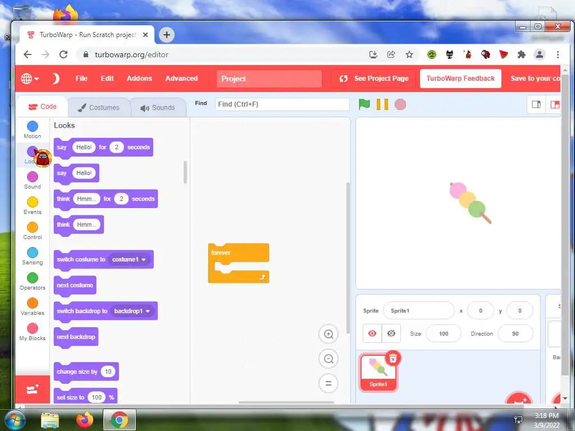Bookmark page with the star icon
The height and width of the screenshot is (431, 575).
[409, 54]
